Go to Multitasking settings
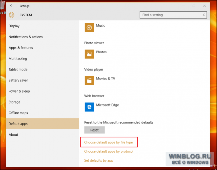The width and height of the screenshot is (217, 170). coord(42,59)
